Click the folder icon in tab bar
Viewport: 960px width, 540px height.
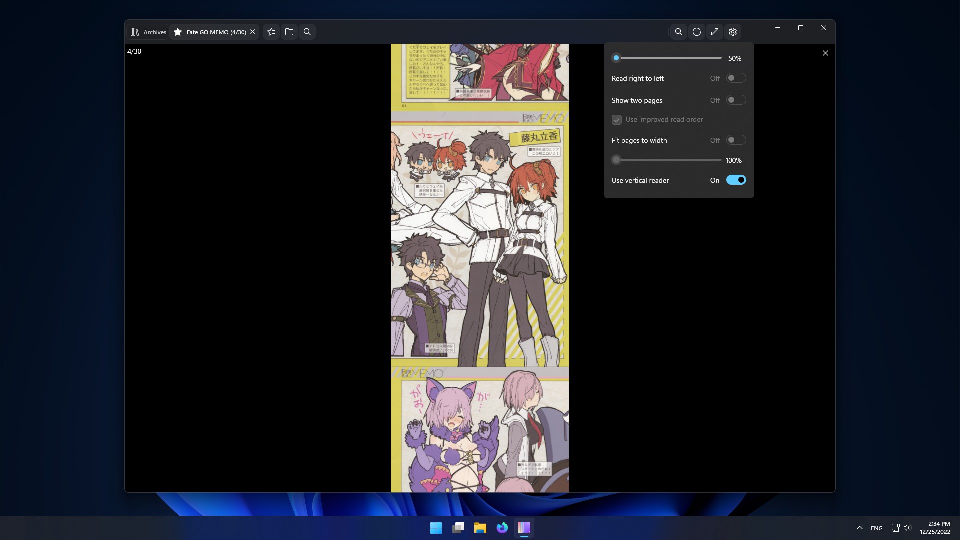pos(289,32)
